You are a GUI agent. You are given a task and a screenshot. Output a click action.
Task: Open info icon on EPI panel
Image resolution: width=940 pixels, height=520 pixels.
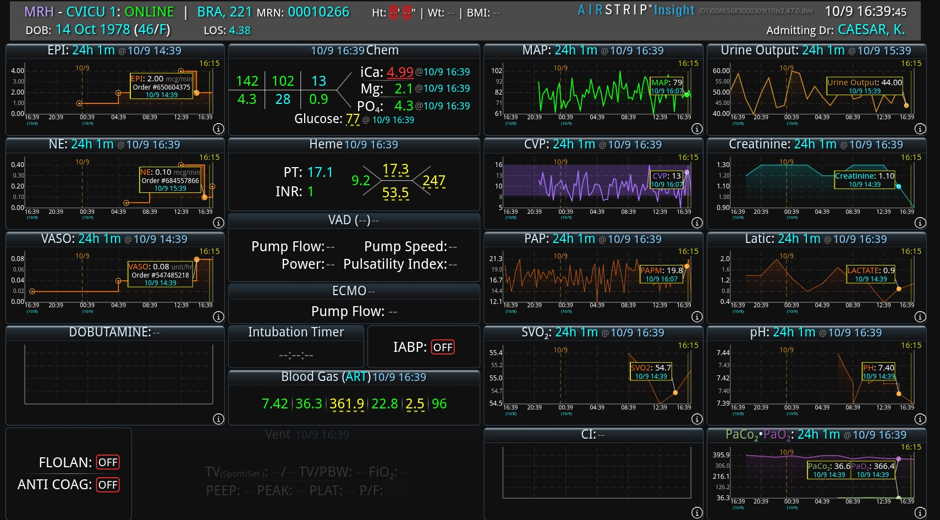[218, 129]
